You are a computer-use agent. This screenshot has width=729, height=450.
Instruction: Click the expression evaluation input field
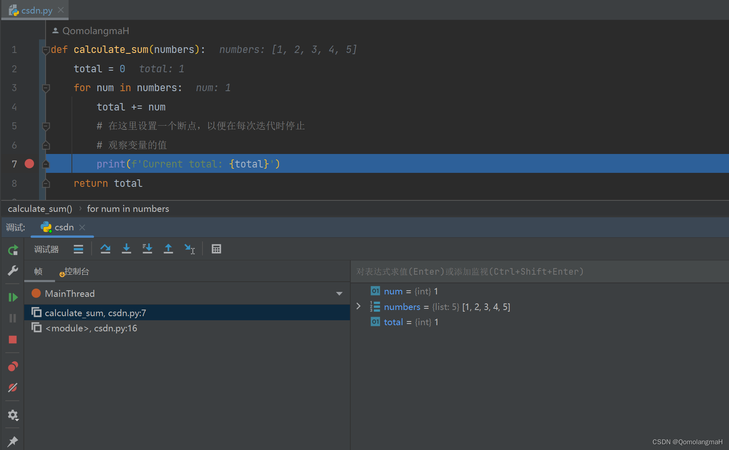click(540, 271)
